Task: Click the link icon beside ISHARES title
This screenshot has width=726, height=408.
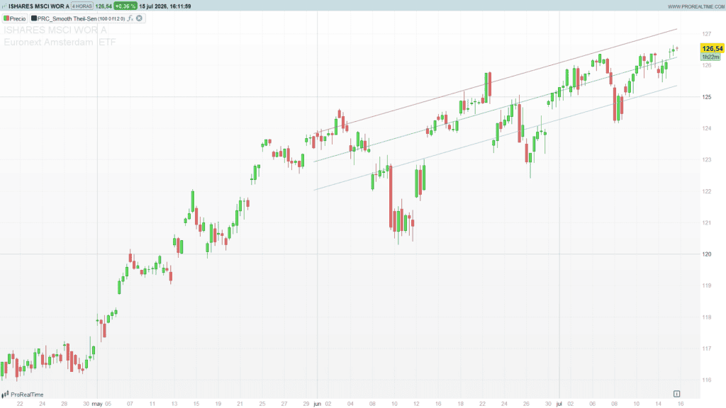Action: click(4, 6)
